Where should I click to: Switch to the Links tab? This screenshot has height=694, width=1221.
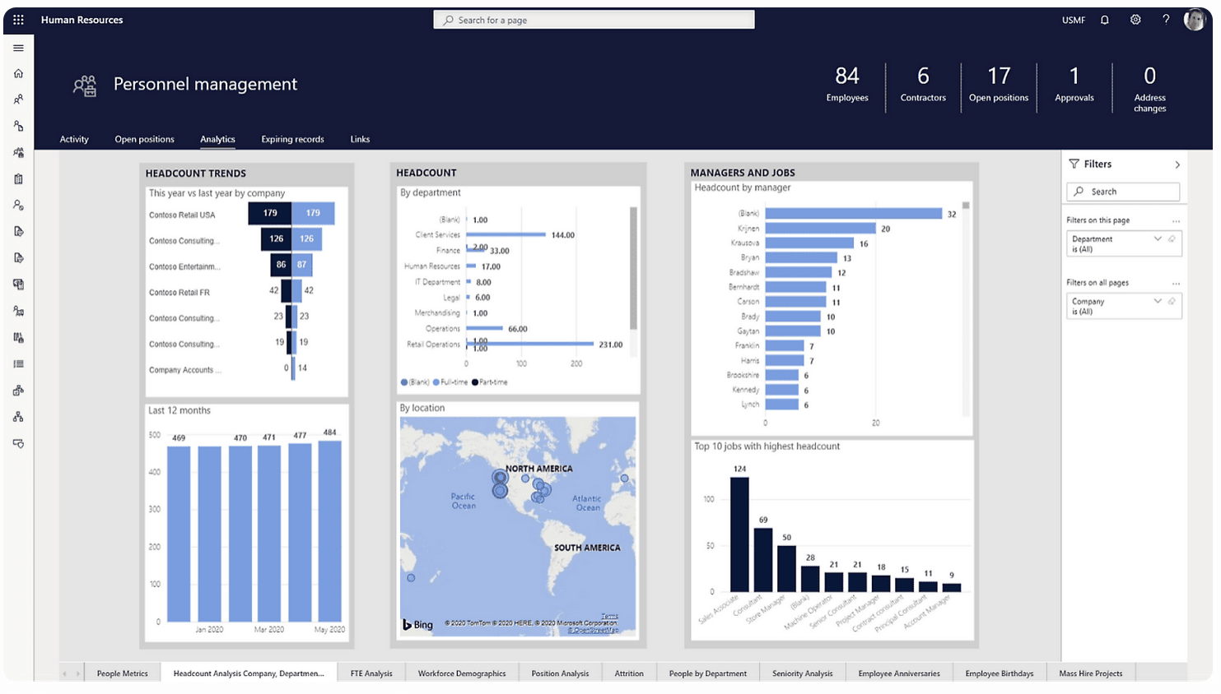(x=360, y=140)
